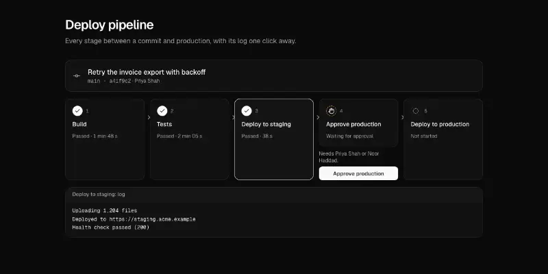Open the Tests stage card
The height and width of the screenshot is (274, 548).
[190, 140]
